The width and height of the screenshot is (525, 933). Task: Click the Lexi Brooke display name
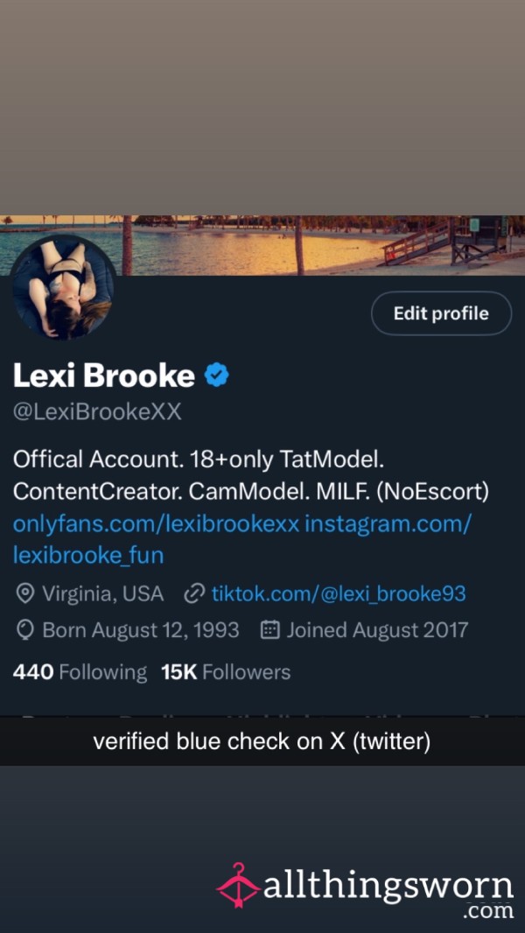[103, 375]
